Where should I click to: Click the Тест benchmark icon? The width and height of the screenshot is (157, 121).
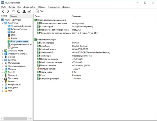point(6,91)
